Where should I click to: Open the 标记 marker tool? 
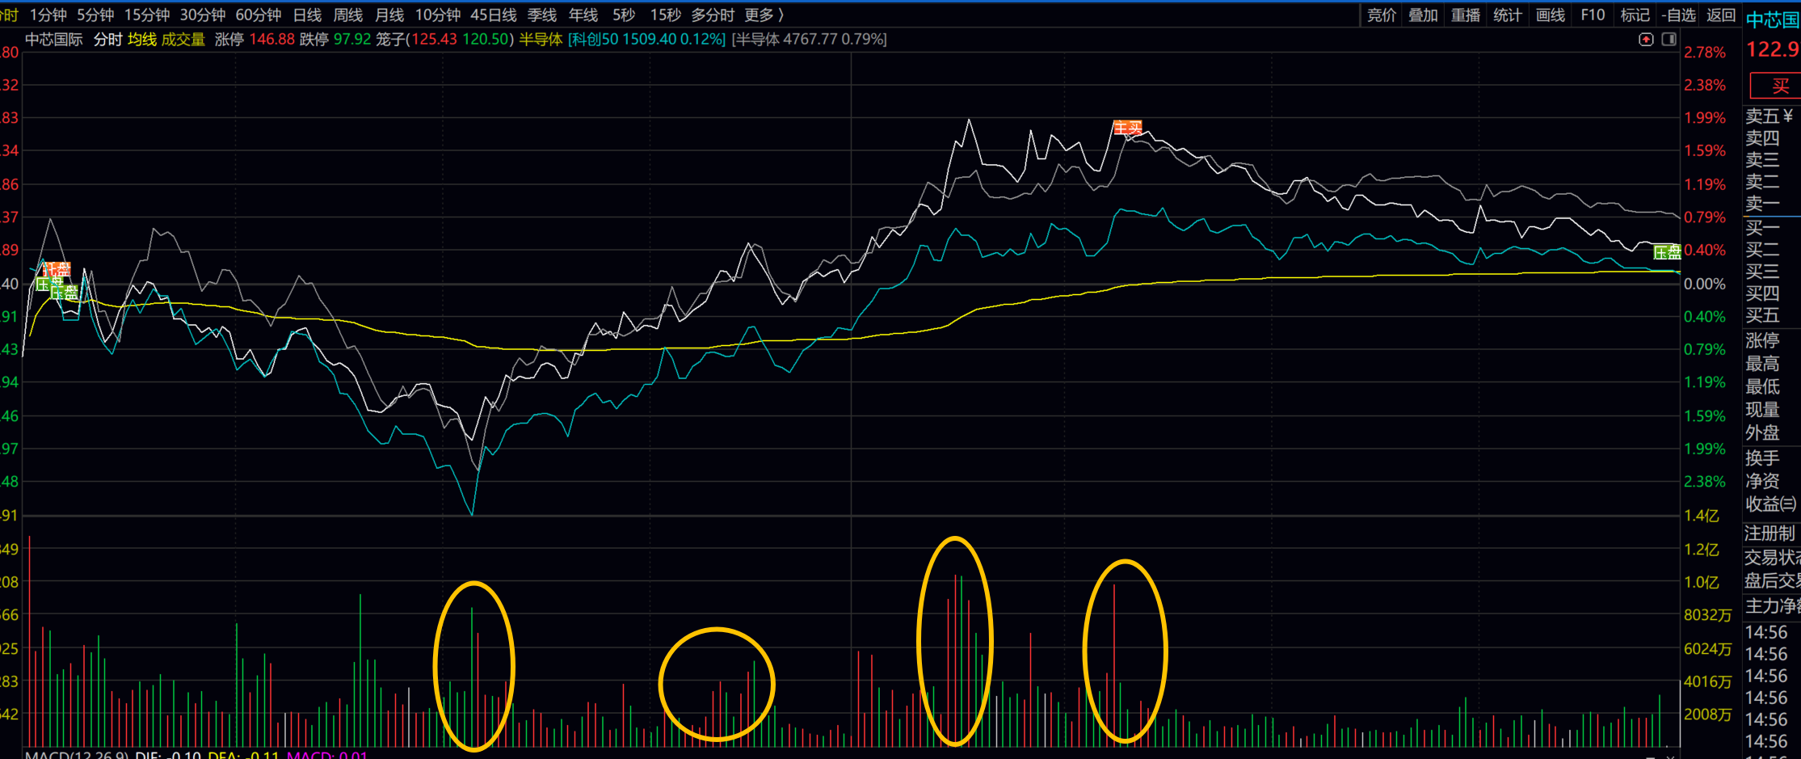pos(1635,15)
